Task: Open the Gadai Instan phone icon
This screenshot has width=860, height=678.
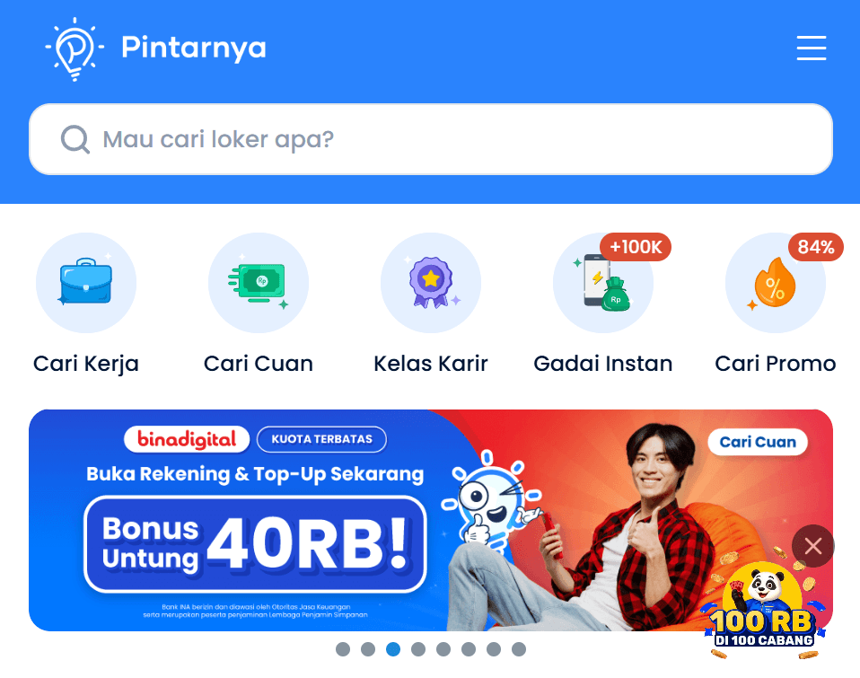Action: pyautogui.click(x=603, y=283)
